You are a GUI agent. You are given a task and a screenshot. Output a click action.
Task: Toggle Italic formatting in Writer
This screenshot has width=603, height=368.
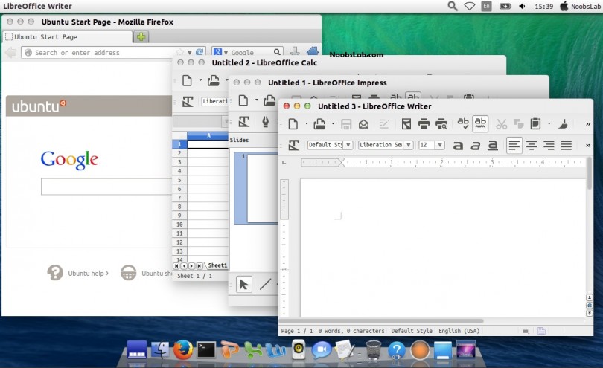[476, 146]
